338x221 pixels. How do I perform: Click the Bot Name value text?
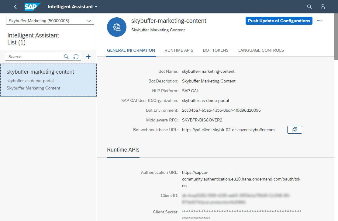(208, 72)
